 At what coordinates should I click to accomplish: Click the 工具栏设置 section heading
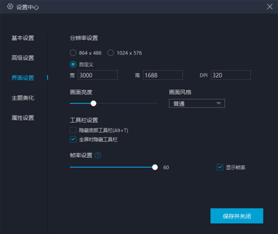click(x=84, y=120)
